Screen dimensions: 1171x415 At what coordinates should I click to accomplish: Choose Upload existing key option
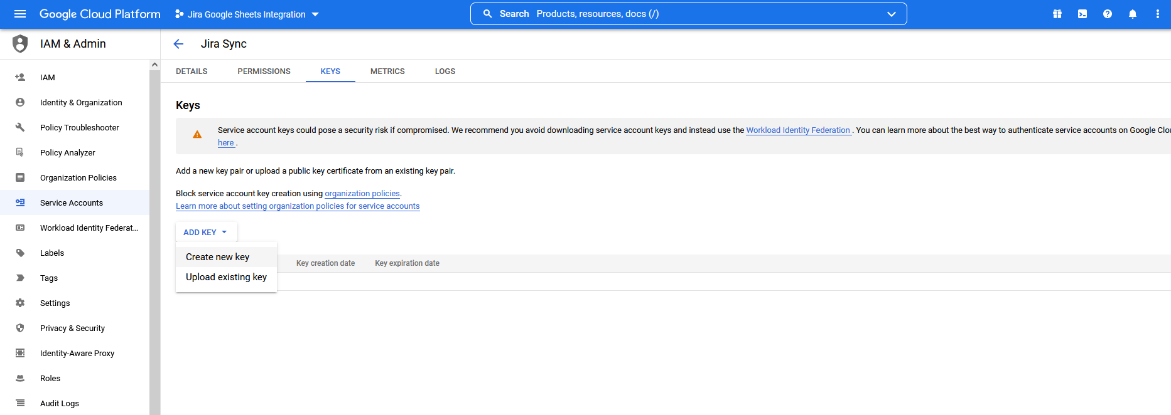[x=226, y=277]
